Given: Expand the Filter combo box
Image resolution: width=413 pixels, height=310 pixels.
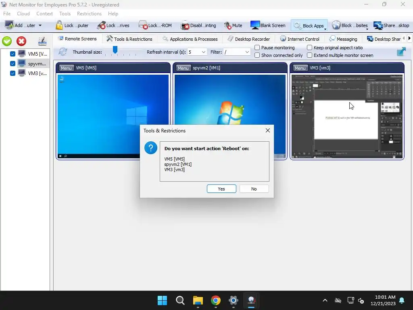Looking at the screenshot, I should [247, 52].
